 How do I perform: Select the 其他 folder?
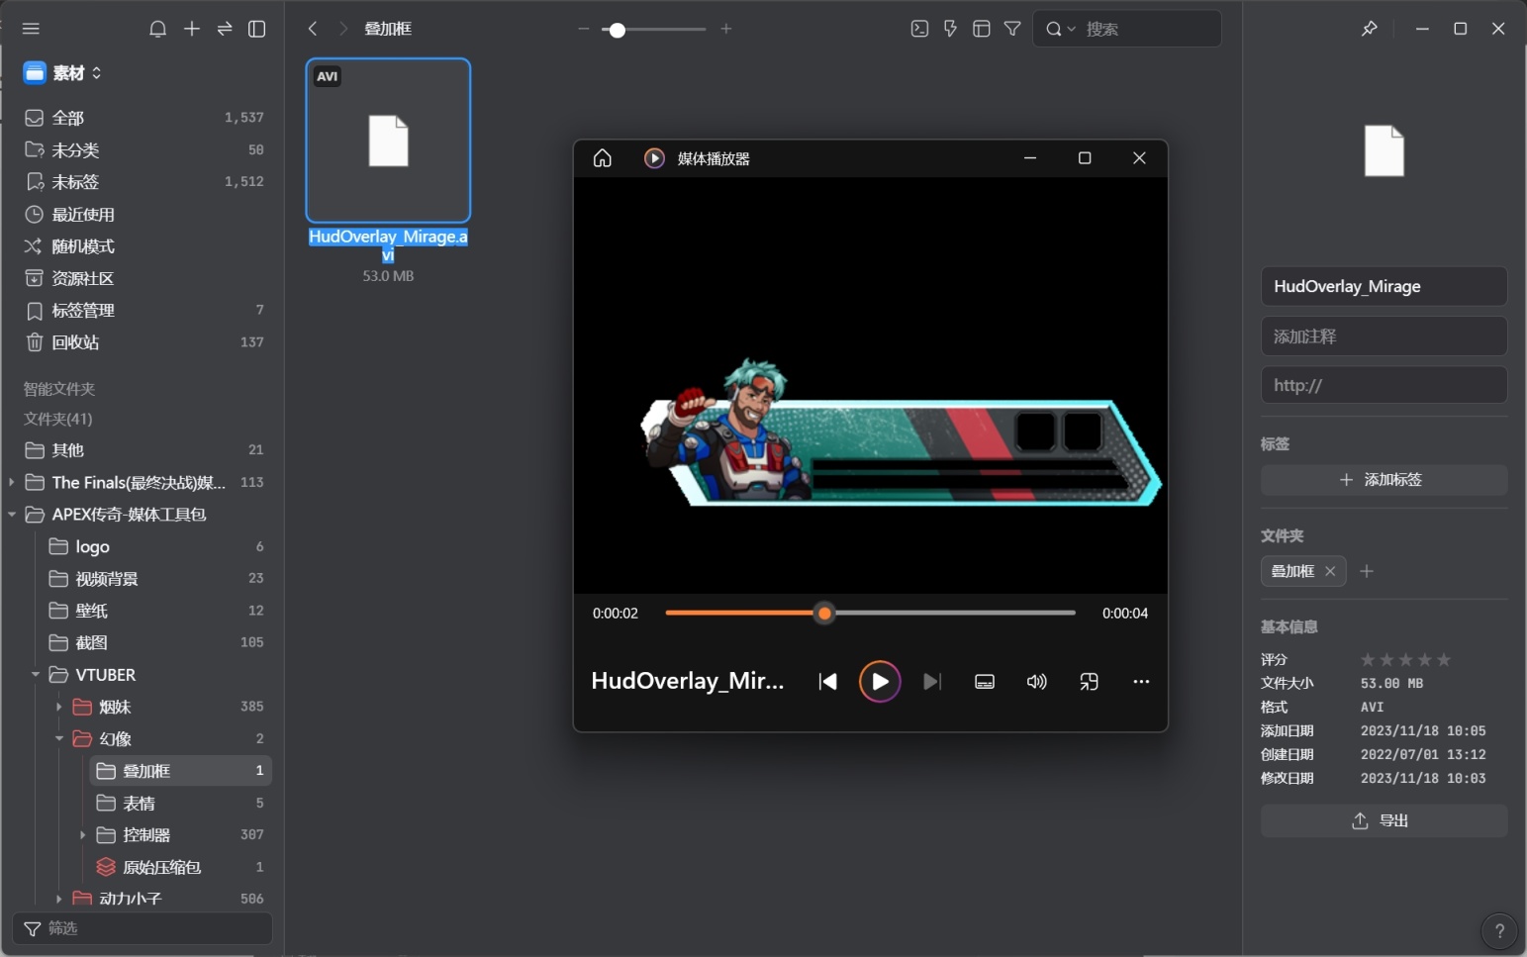[143, 449]
